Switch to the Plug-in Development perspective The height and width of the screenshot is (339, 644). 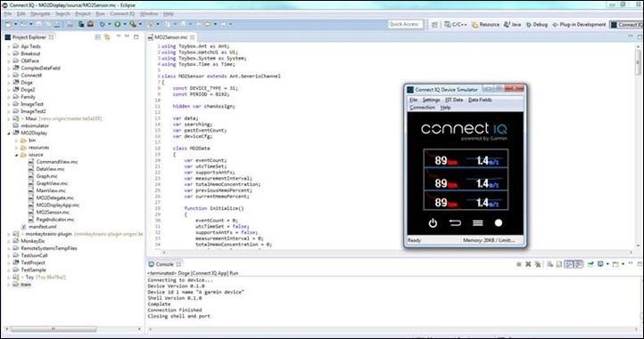pos(579,25)
